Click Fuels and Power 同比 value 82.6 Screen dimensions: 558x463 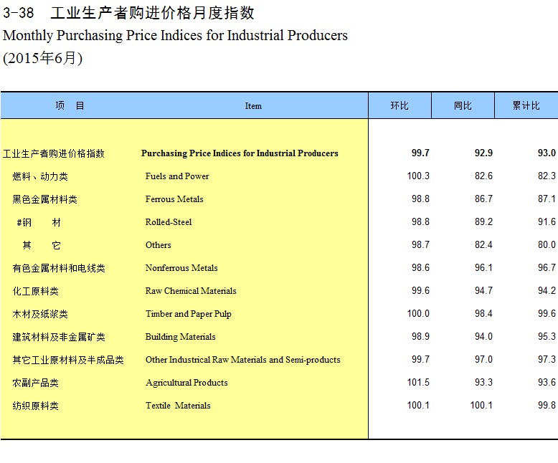pos(483,176)
